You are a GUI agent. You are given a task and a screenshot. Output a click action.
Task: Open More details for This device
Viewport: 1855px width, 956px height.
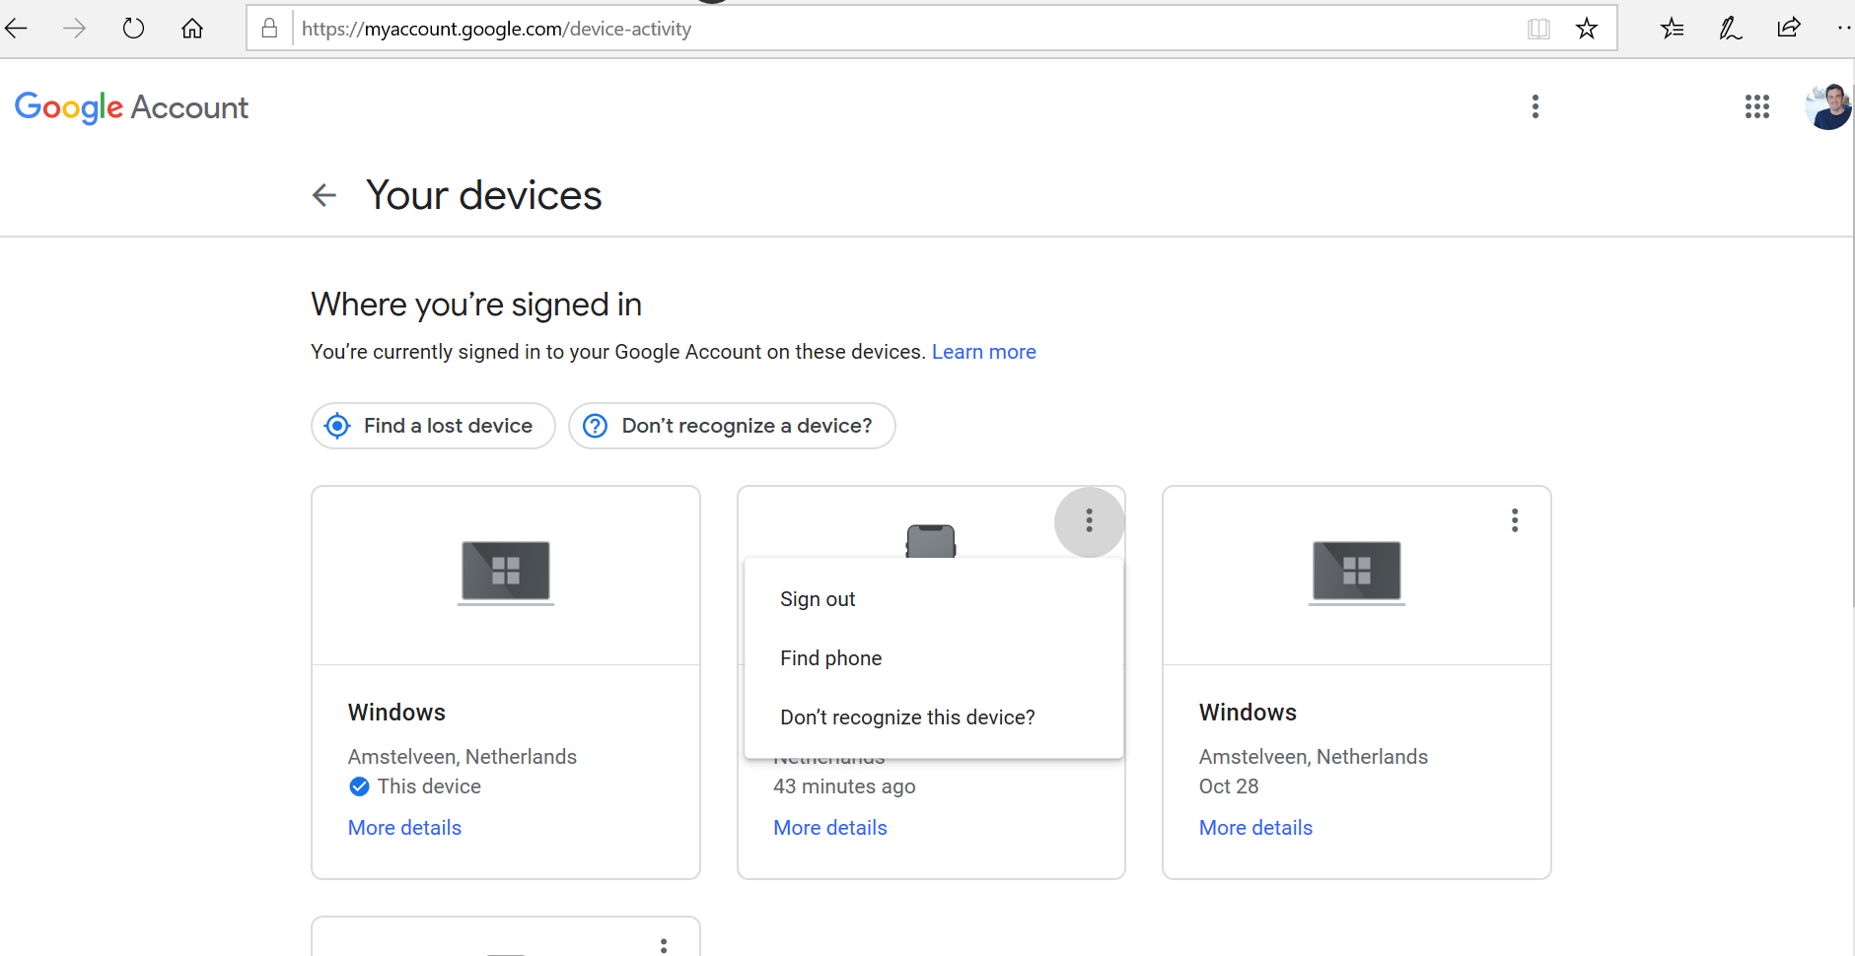pos(404,828)
